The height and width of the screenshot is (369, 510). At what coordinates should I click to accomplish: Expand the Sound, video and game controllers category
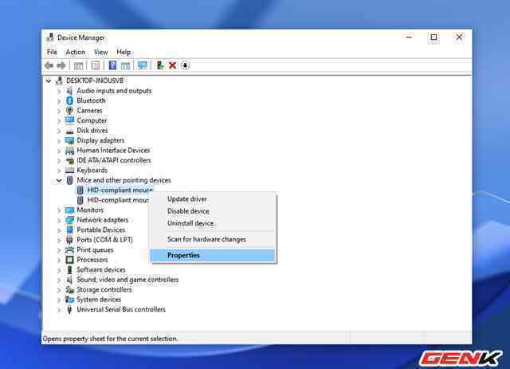point(59,280)
